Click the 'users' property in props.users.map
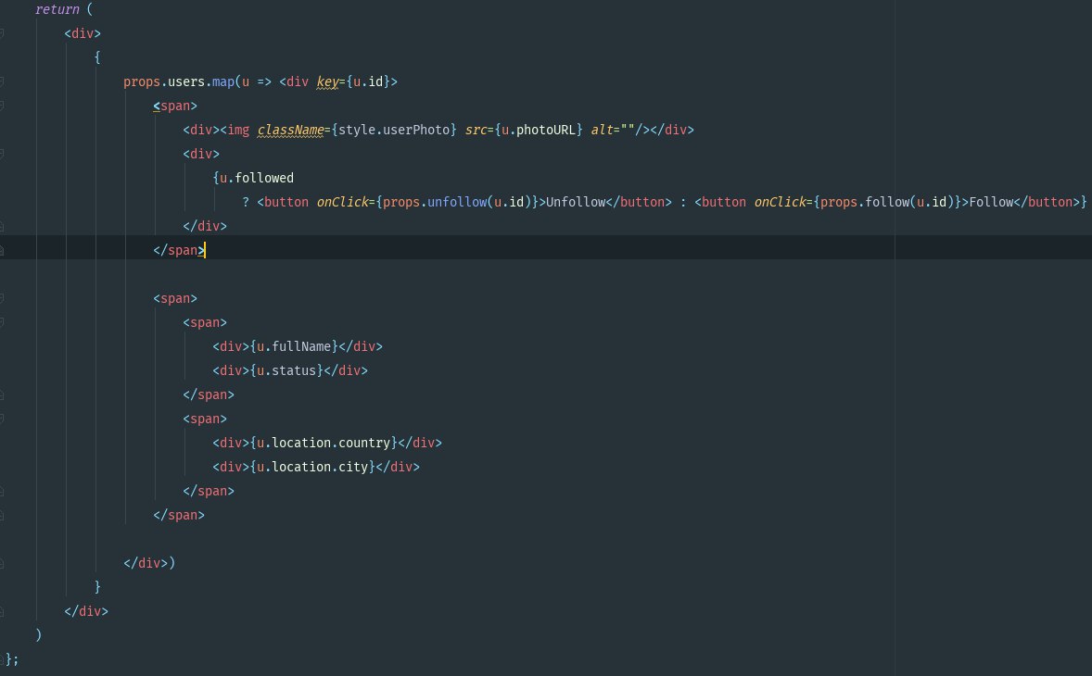This screenshot has height=676, width=1092. (x=186, y=82)
